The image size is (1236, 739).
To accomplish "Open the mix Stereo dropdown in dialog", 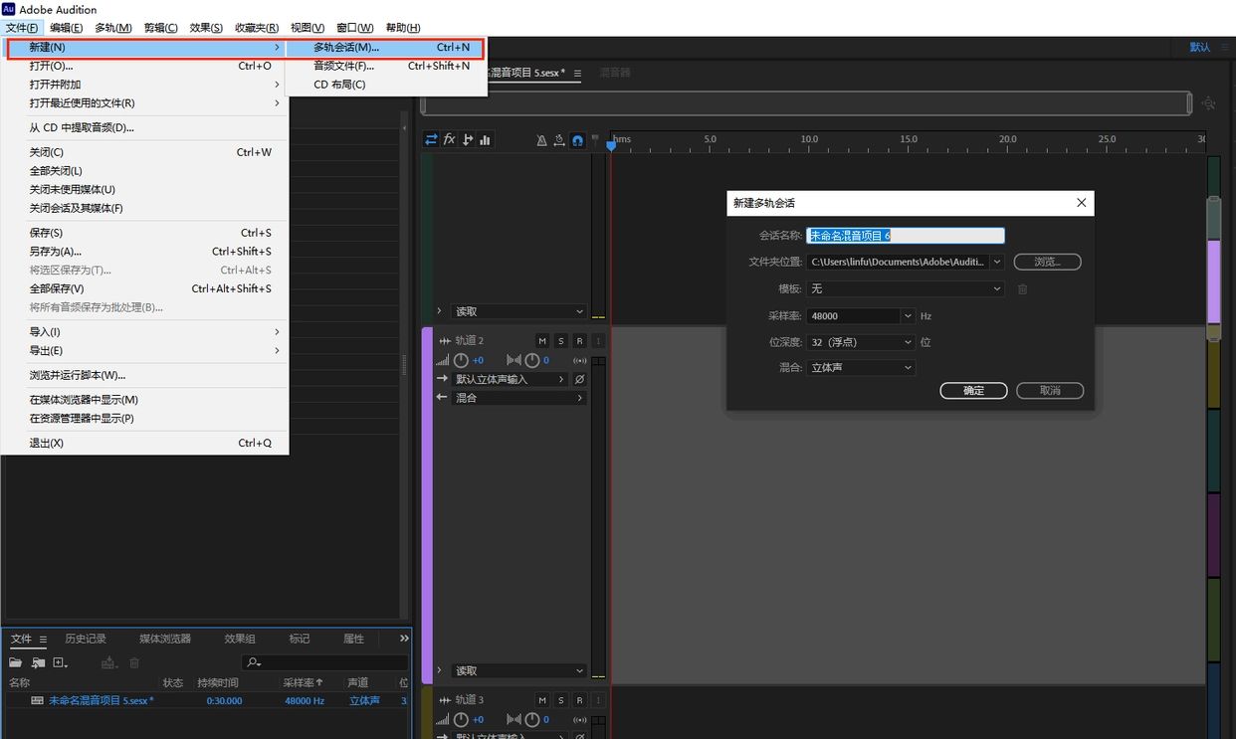I will [860, 367].
